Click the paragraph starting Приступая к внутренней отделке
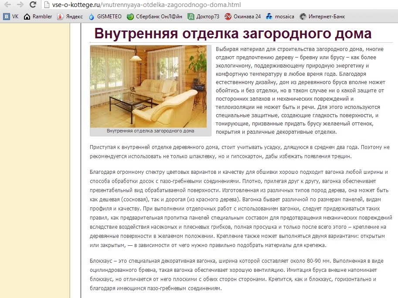Image resolution: width=398 pixels, height=298 pixels. [239, 152]
